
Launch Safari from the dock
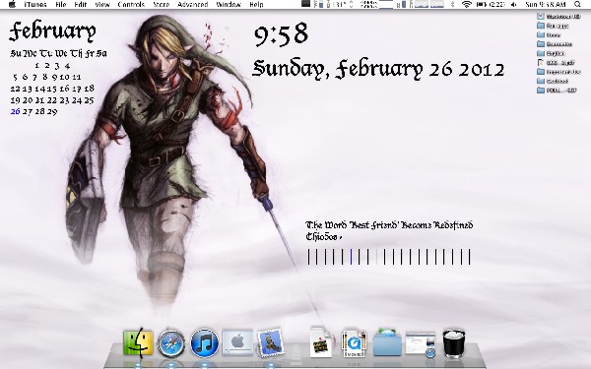click(x=171, y=343)
